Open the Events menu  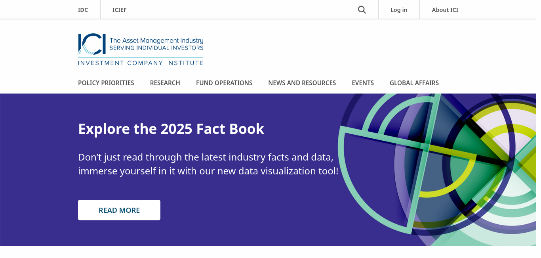click(363, 83)
